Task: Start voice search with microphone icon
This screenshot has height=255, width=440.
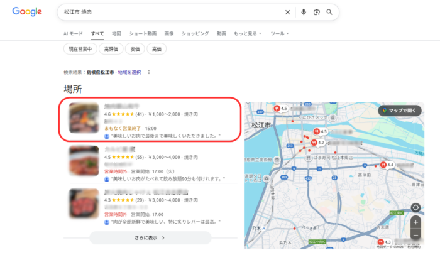Action: coord(304,12)
